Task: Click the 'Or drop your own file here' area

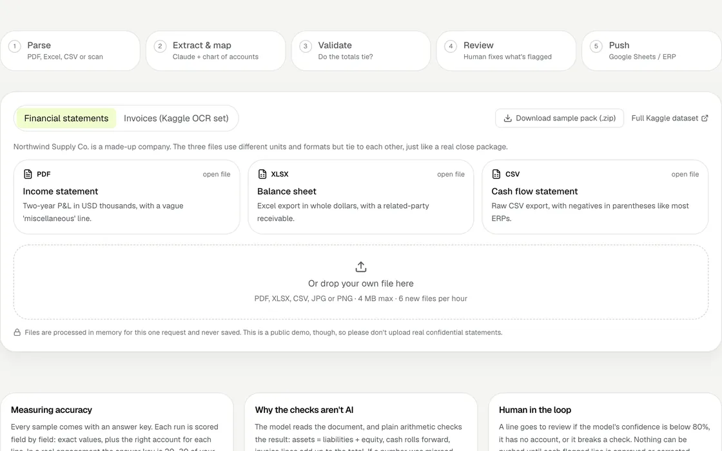Action: point(361,282)
